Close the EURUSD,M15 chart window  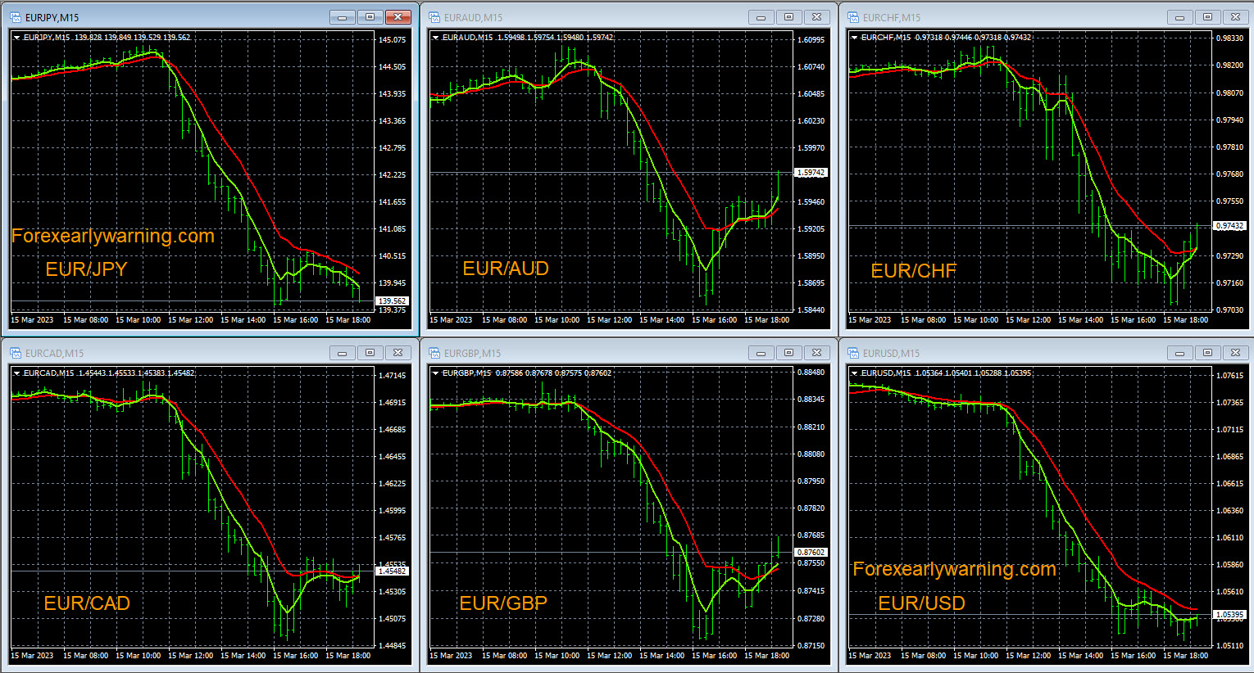pyautogui.click(x=1236, y=353)
